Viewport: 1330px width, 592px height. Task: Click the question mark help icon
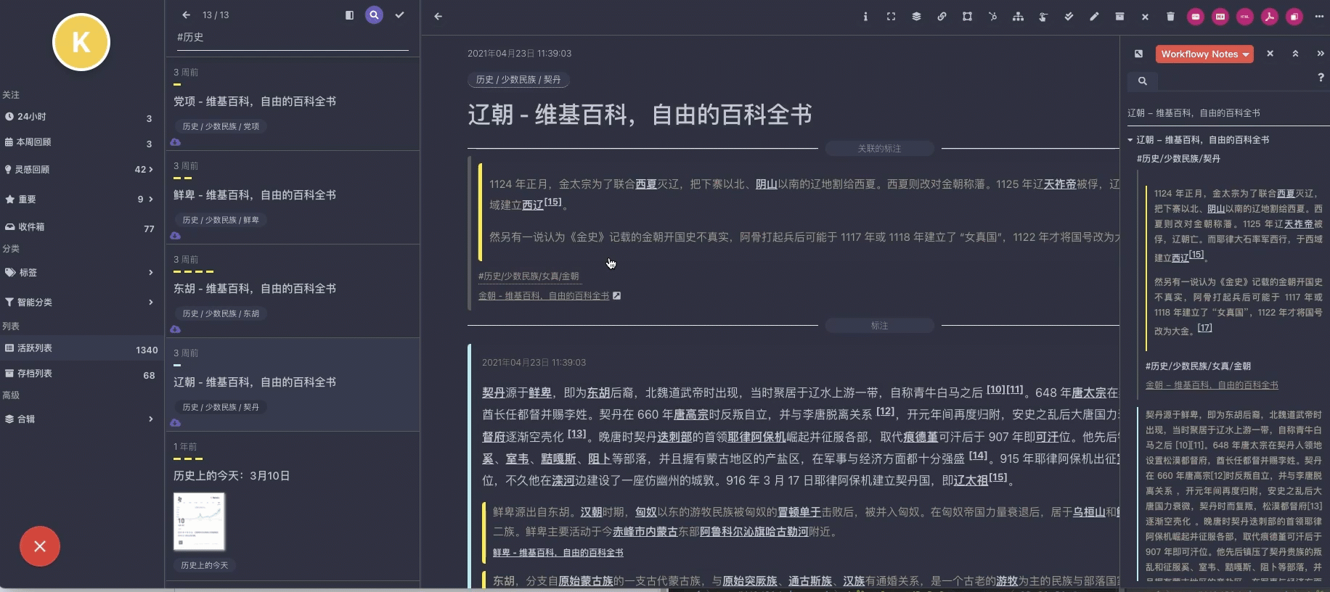[1321, 78]
